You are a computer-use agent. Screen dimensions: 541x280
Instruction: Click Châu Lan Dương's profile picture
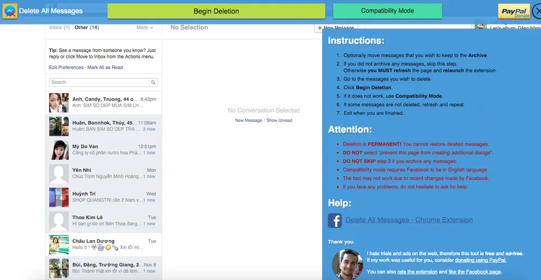59,244
